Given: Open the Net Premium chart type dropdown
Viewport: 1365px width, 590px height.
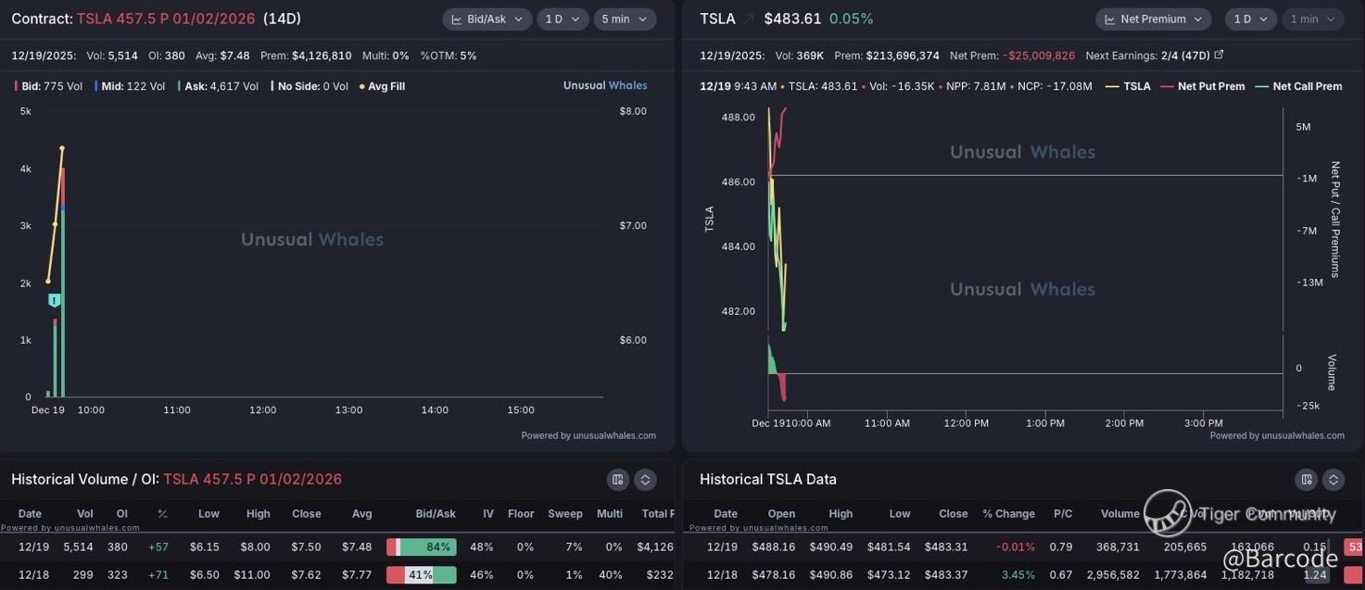Looking at the screenshot, I should pos(1153,19).
